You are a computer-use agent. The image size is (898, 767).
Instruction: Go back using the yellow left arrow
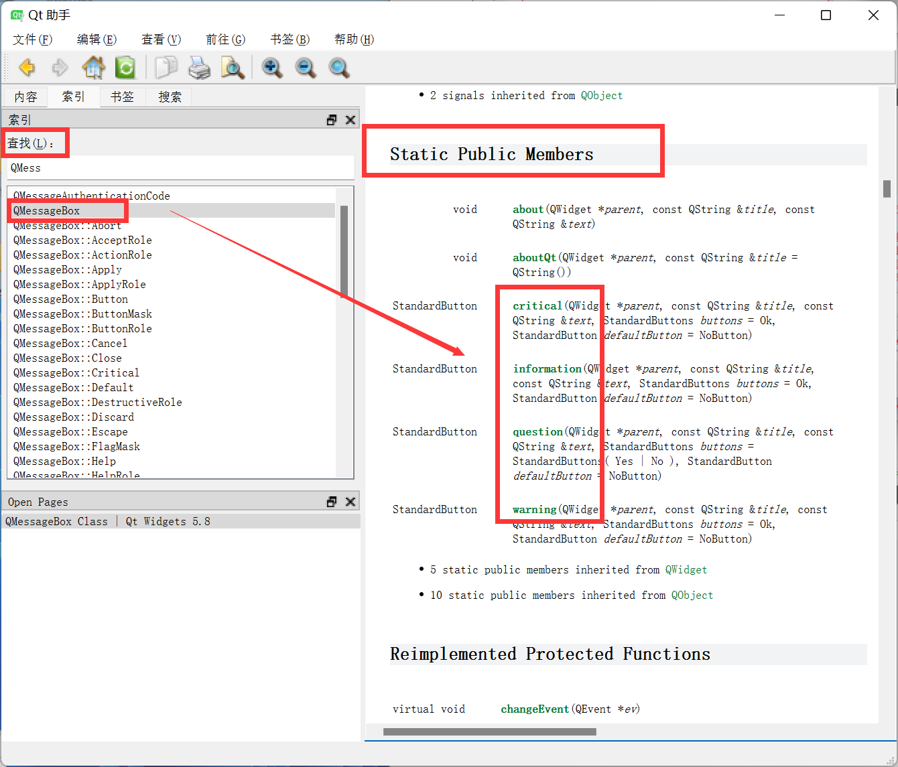pyautogui.click(x=27, y=68)
